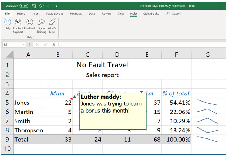
Task: Click cell B5 with value 22
Action: click(x=58, y=103)
